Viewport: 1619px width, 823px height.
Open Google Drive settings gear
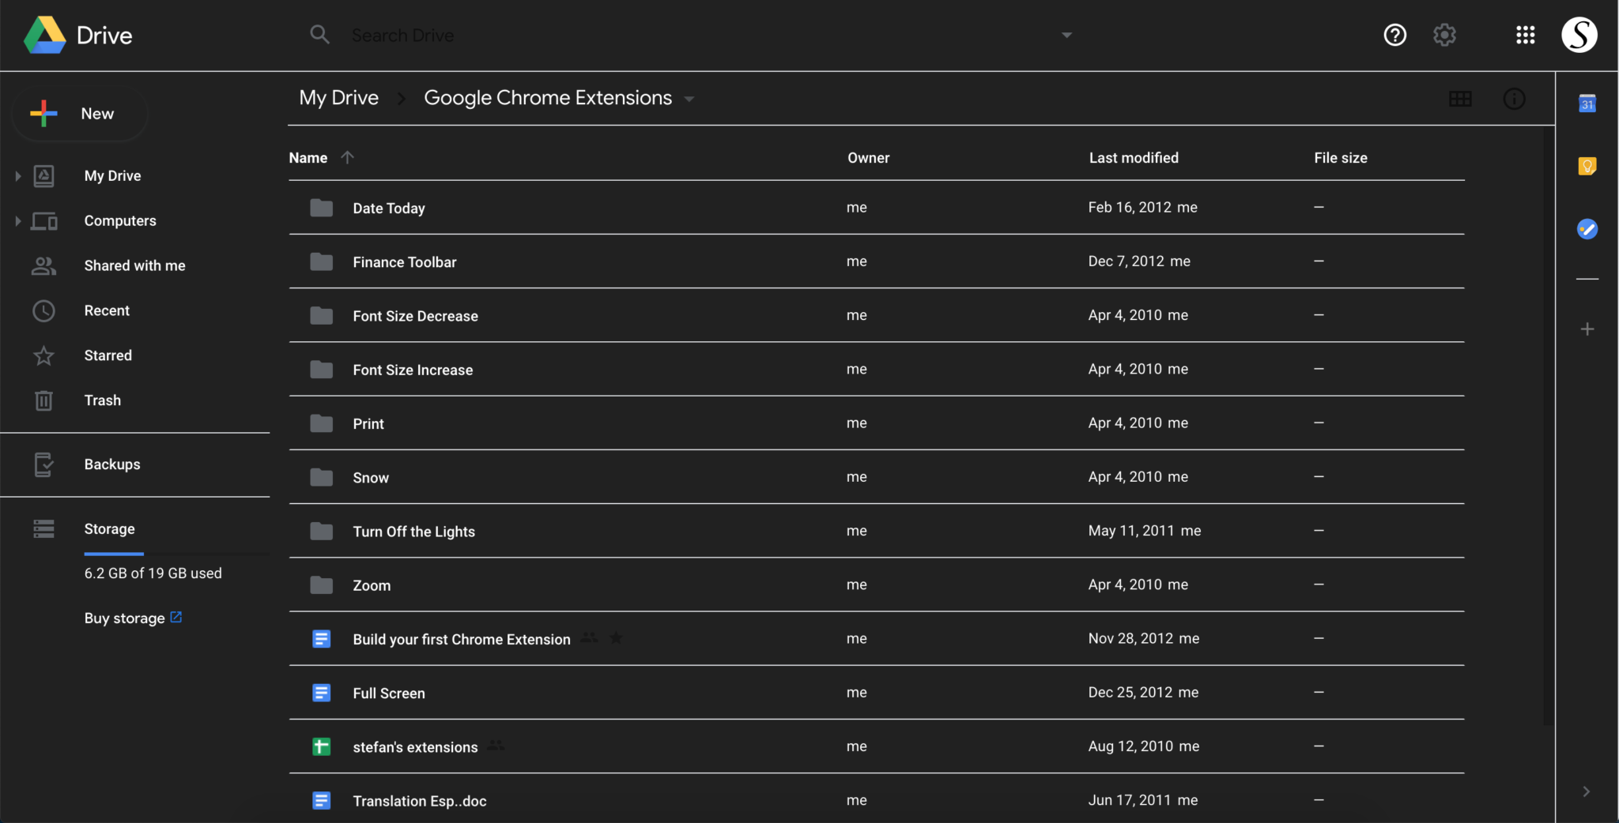[x=1444, y=35]
